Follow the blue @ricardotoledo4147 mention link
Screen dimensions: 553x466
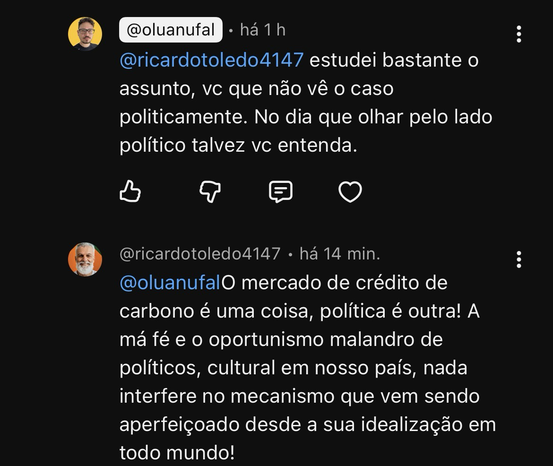click(x=211, y=60)
